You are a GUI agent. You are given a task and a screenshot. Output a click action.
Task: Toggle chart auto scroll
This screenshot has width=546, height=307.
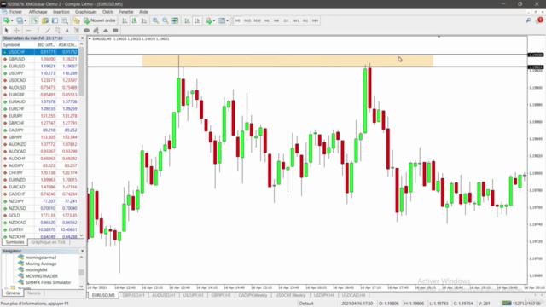[x=187, y=20]
